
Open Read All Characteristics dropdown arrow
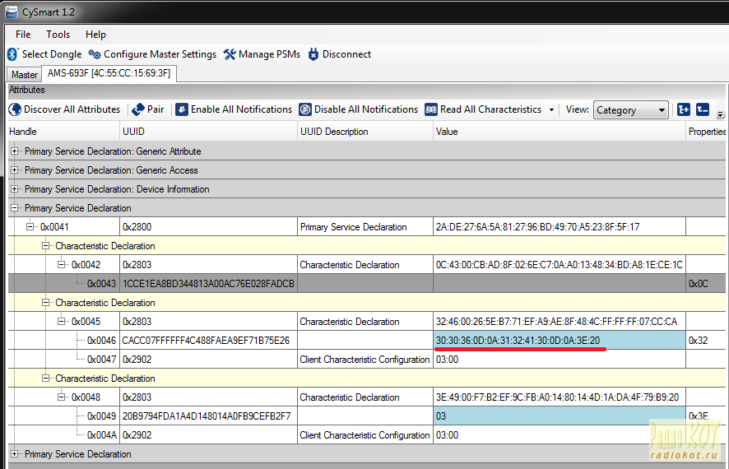pos(551,110)
